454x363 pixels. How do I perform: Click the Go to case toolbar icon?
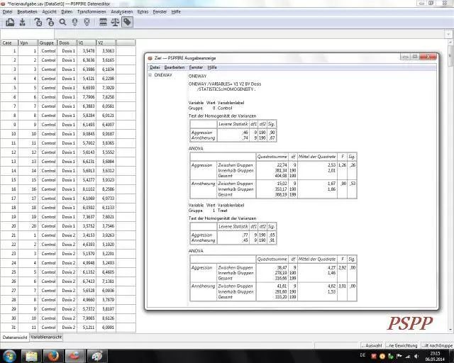pyautogui.click(x=50, y=22)
